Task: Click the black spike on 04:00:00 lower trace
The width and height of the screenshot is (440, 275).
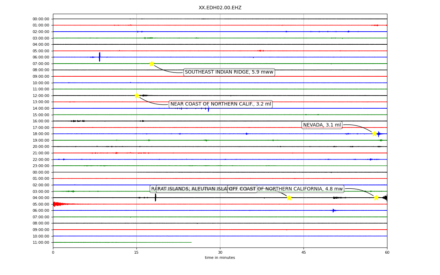Action: click(x=155, y=197)
